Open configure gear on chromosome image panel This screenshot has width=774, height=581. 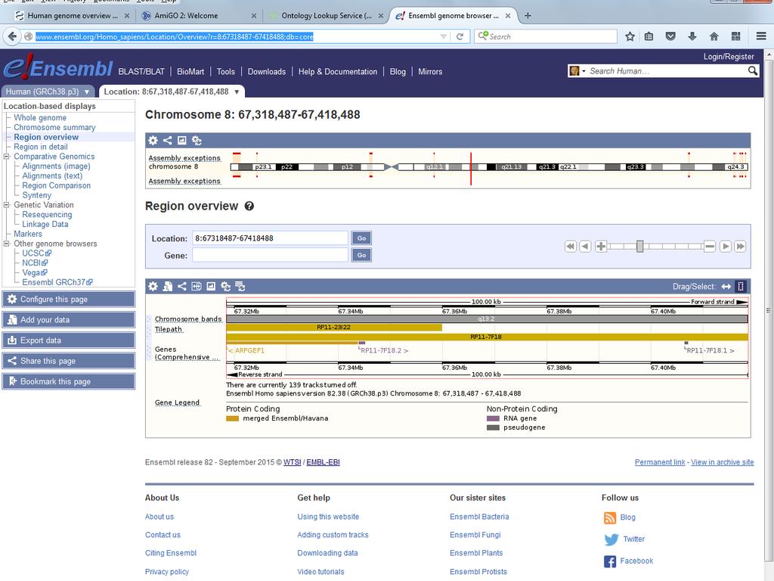153,140
